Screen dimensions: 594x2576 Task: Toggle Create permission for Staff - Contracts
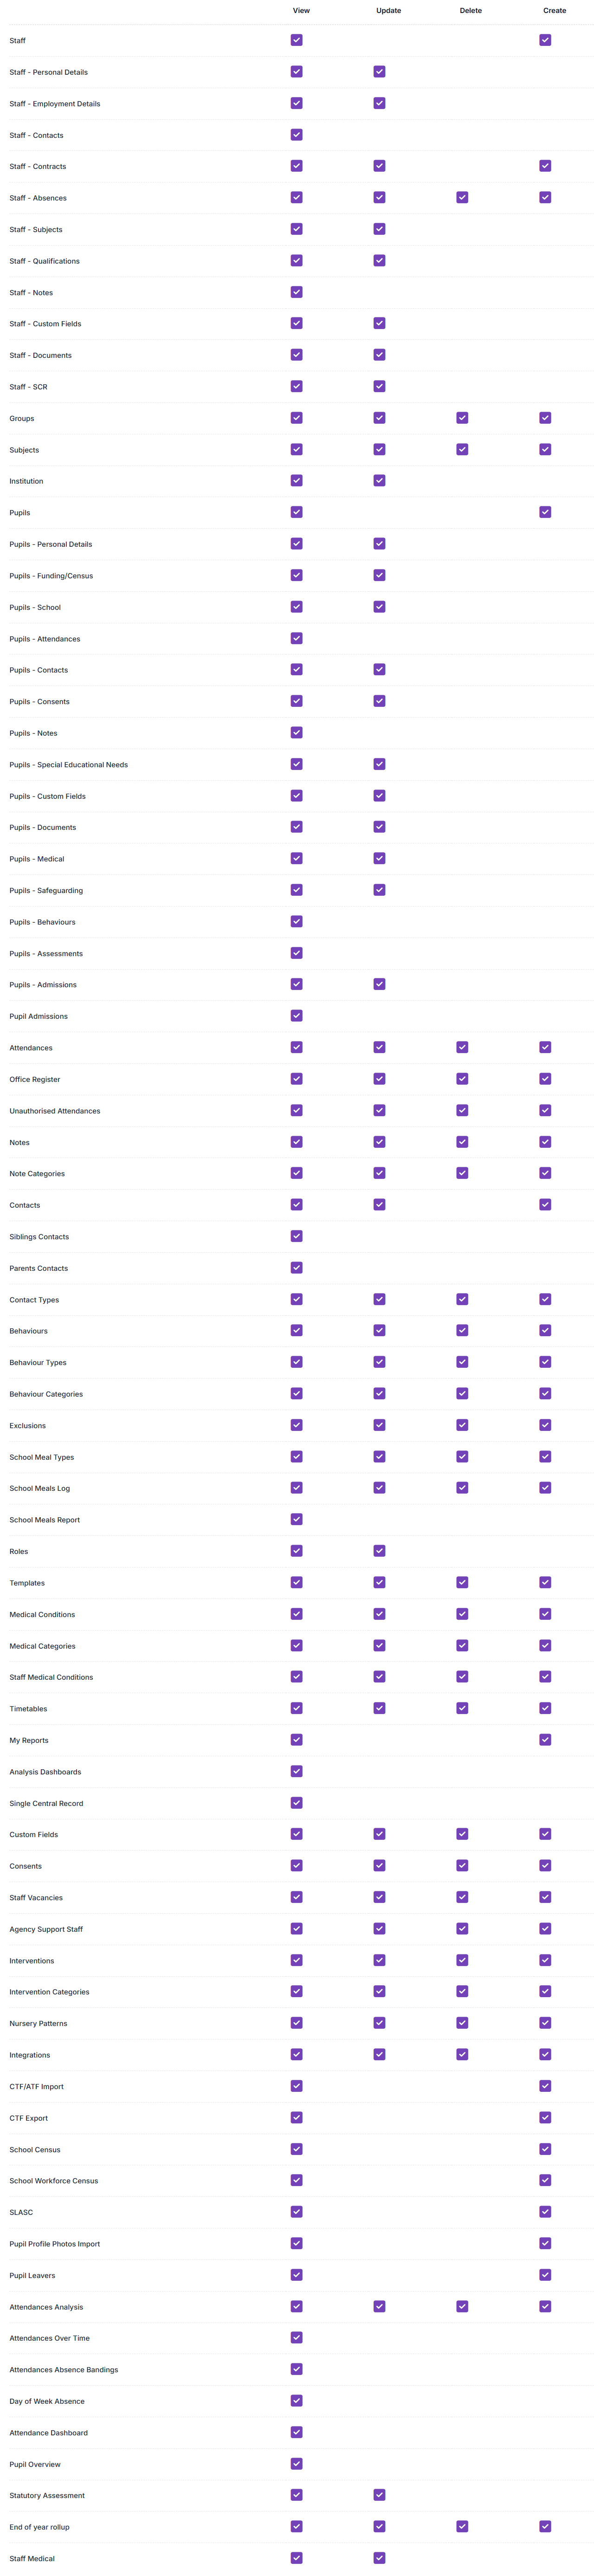pos(545,166)
